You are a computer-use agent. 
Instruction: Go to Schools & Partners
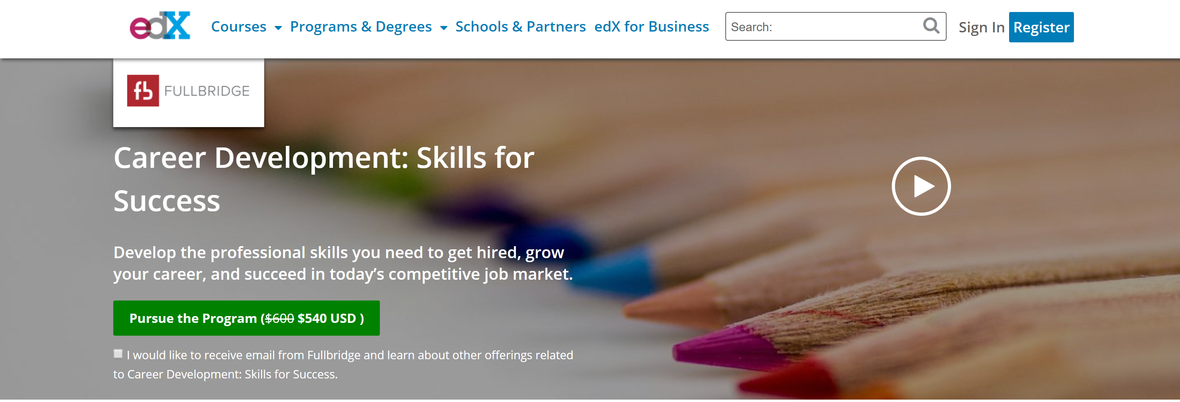click(520, 26)
